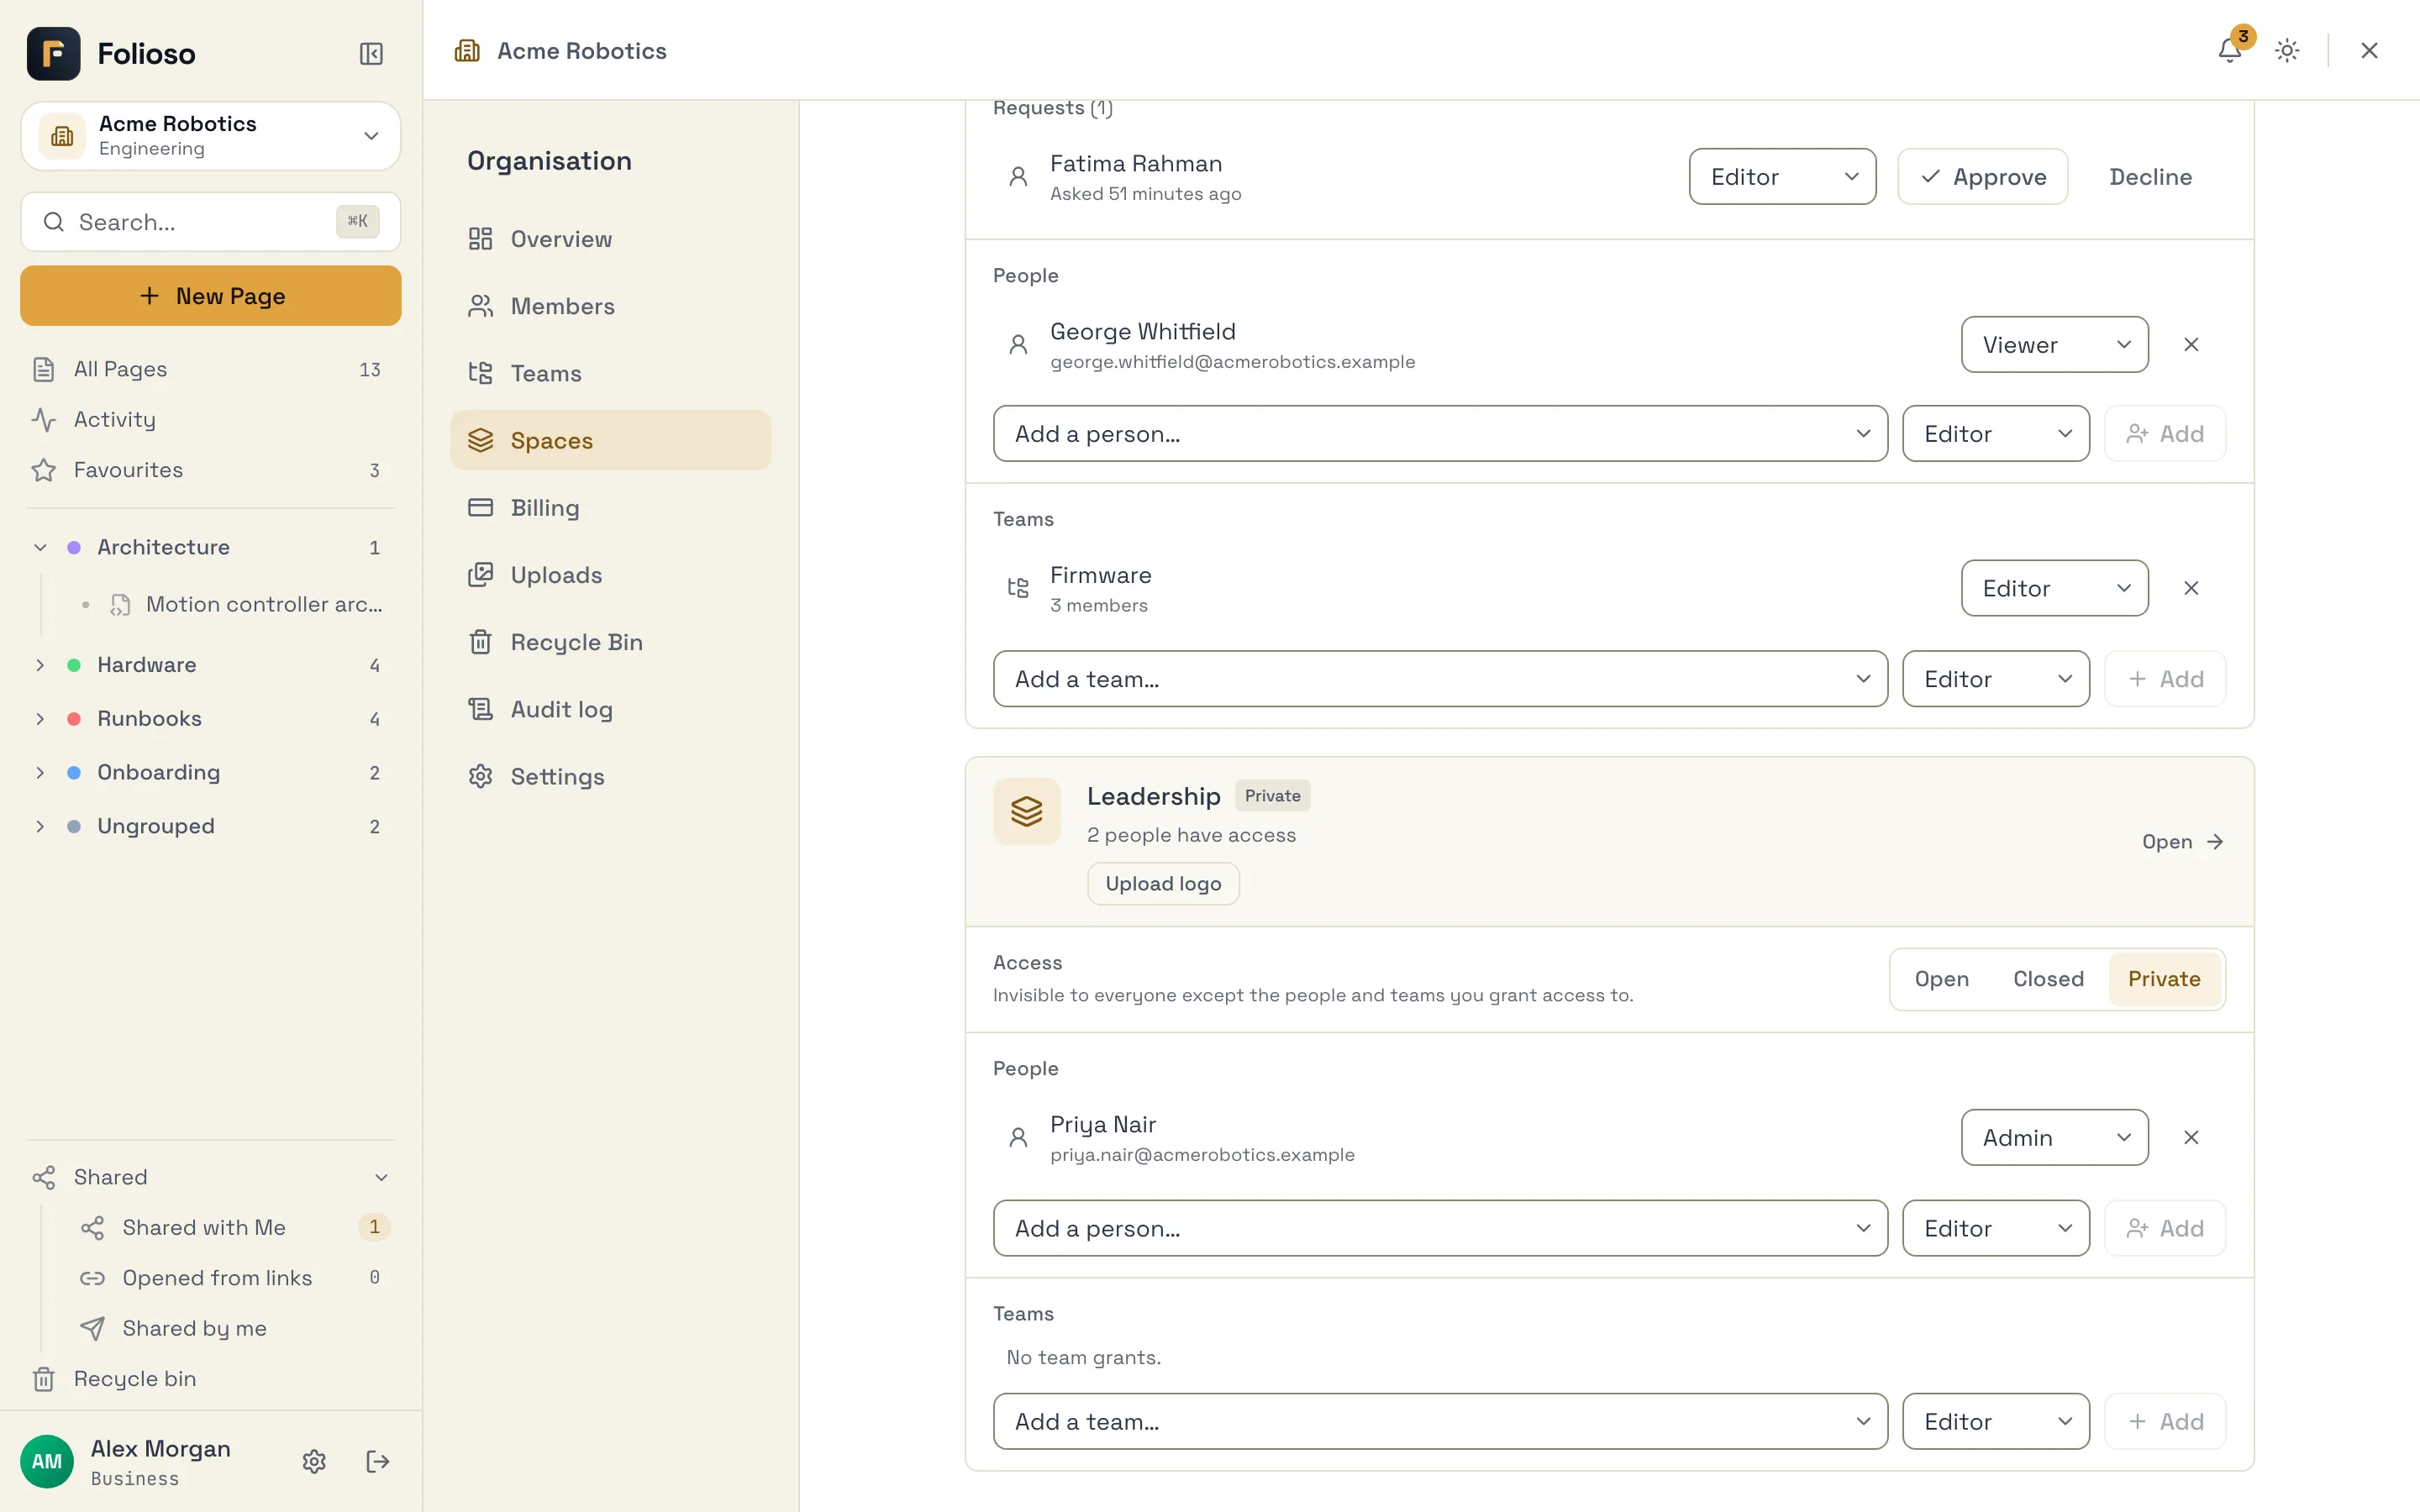The width and height of the screenshot is (2420, 1512).
Task: Collapse the Architecture group
Action: click(40, 547)
